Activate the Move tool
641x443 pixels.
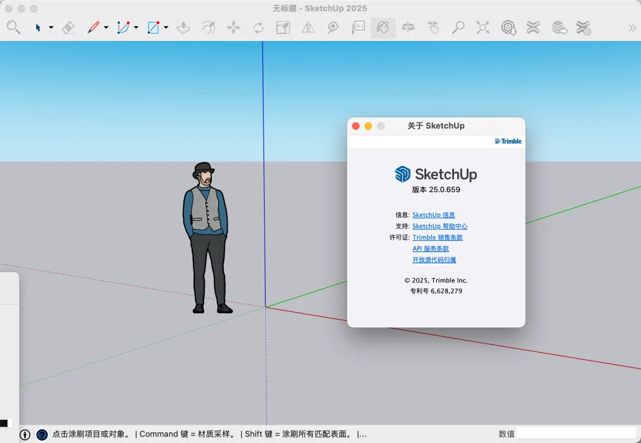tap(233, 28)
